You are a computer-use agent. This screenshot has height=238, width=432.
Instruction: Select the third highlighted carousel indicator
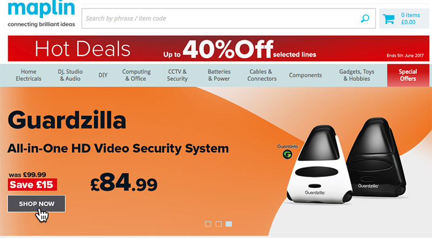pyautogui.click(x=228, y=224)
